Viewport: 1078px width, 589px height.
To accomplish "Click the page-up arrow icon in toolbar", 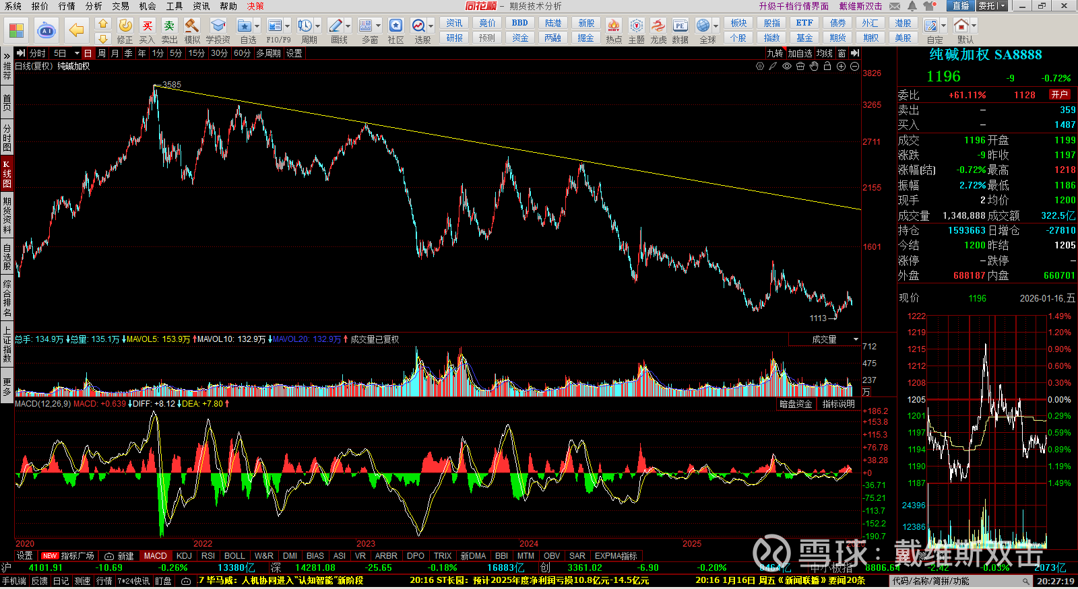I will (x=103, y=24).
